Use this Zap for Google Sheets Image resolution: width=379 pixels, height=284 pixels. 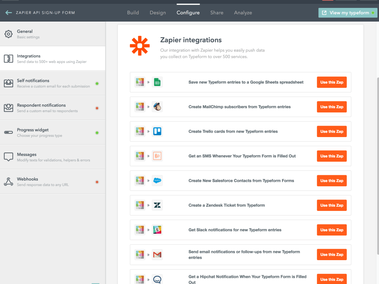point(332,82)
